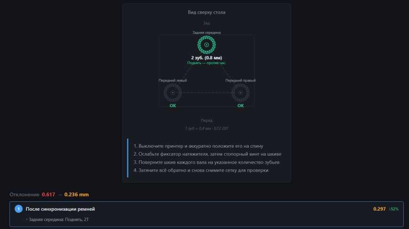Click the '1 зуб = 0,4 мм · GT2 20T' note
Image resolution: width=409 pixels, height=229 pixels.
pyautogui.click(x=206, y=128)
